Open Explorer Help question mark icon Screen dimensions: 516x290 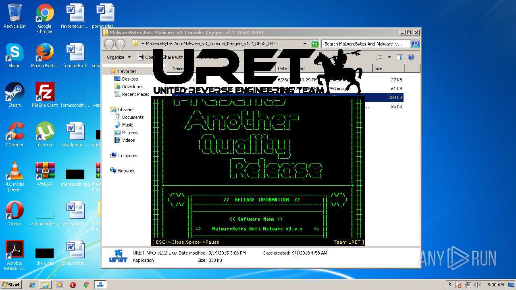pyautogui.click(x=411, y=57)
